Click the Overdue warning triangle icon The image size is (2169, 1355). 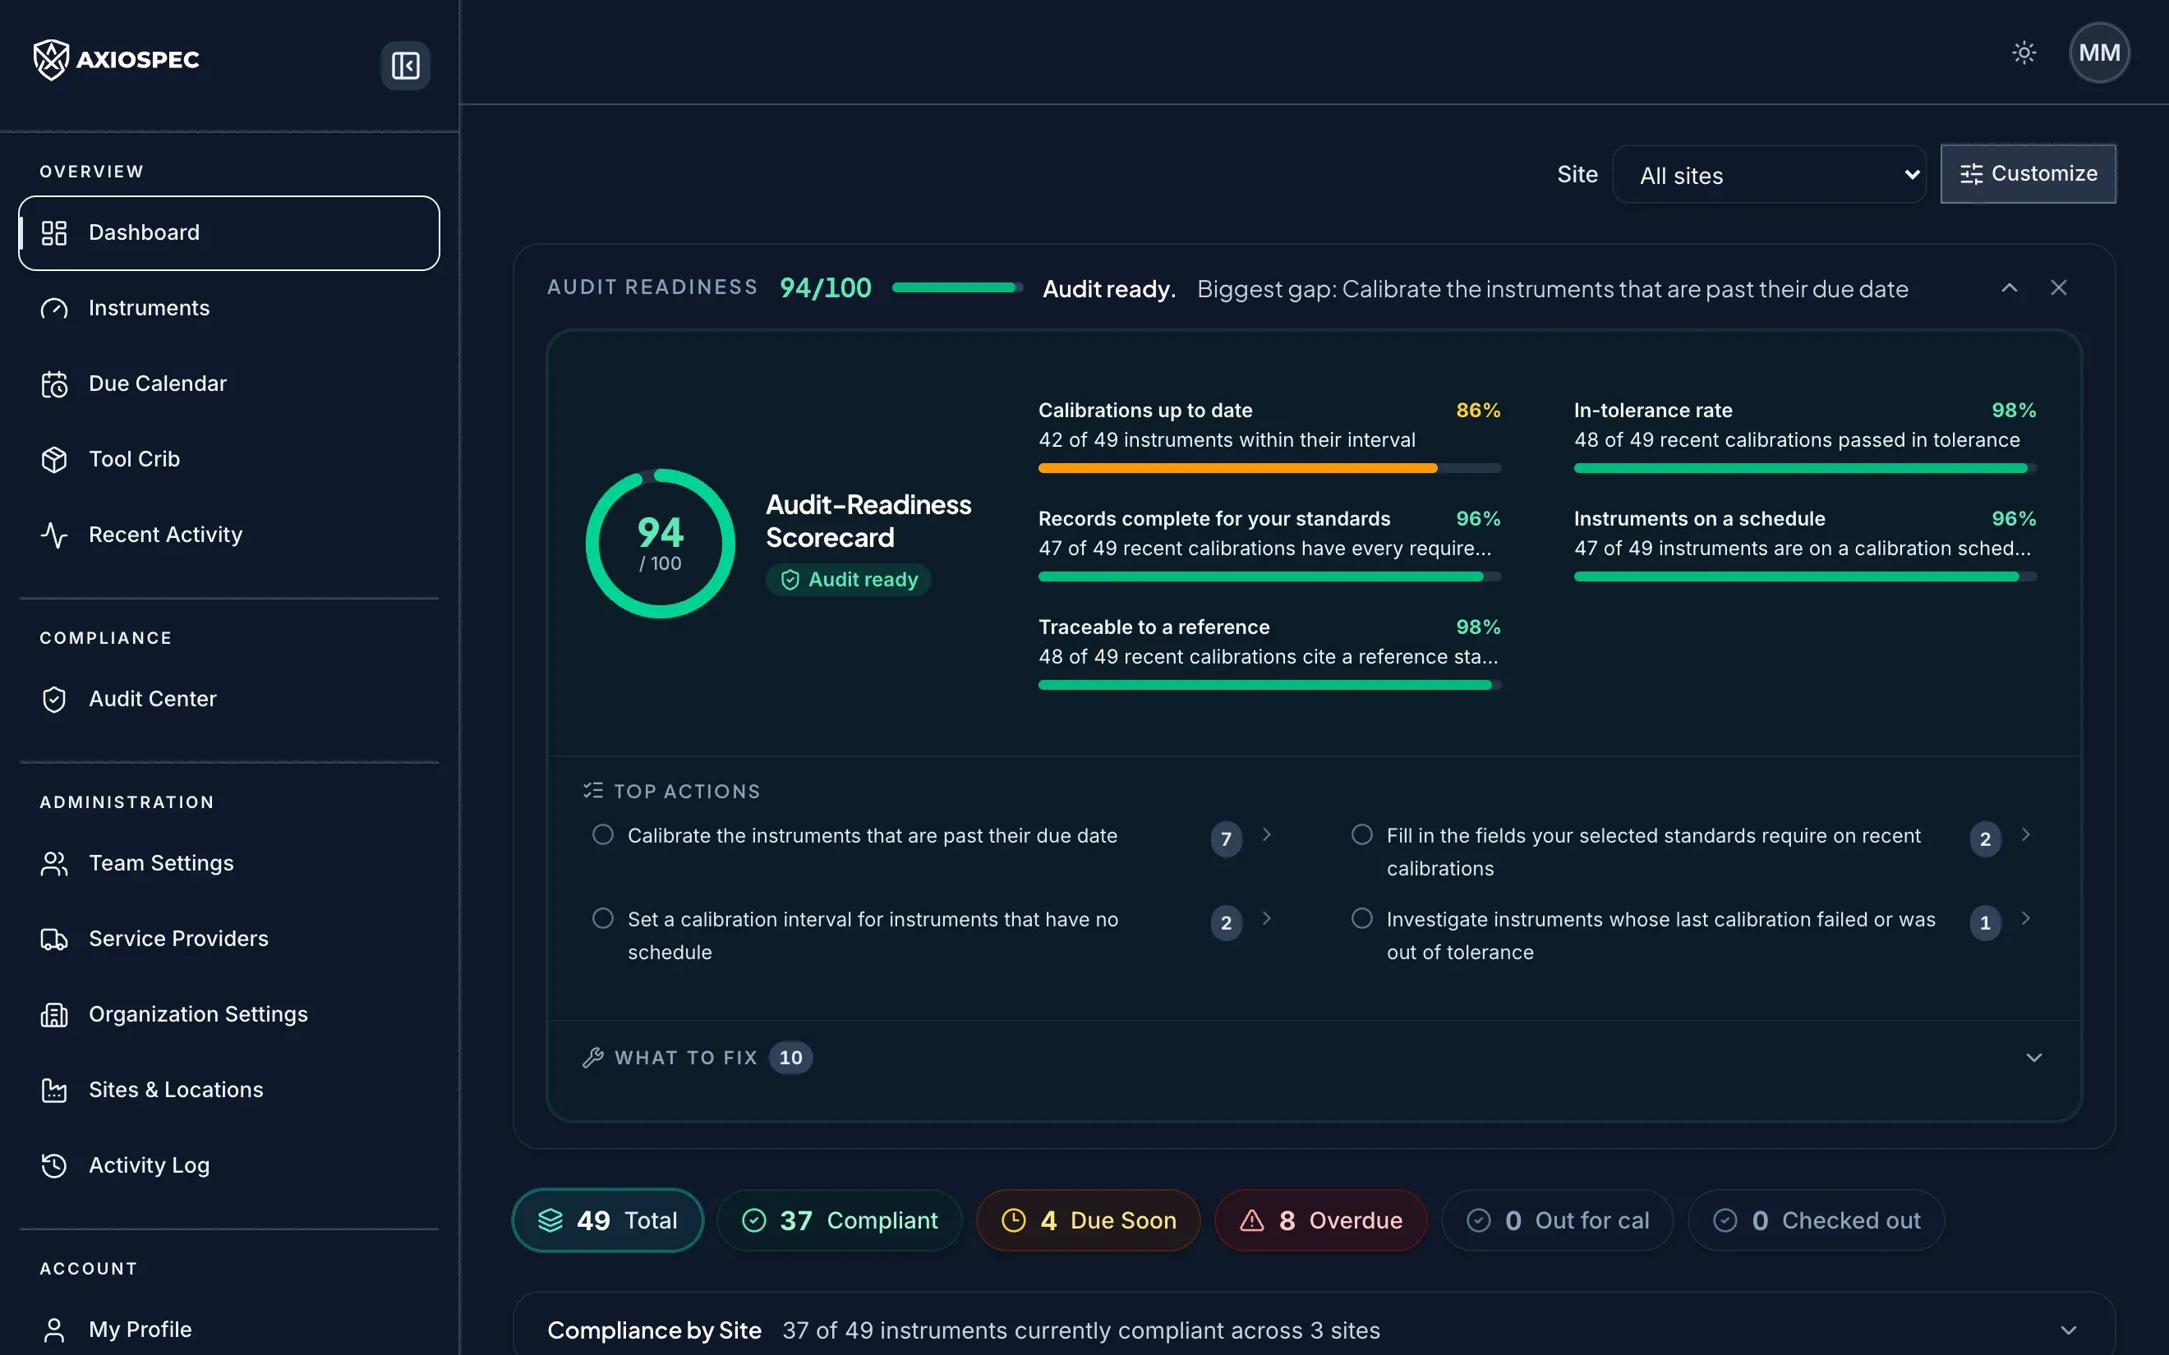pos(1251,1220)
